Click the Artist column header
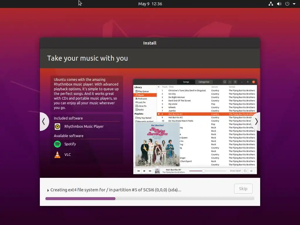This screenshot has width=300, height=225. [x=232, y=87]
